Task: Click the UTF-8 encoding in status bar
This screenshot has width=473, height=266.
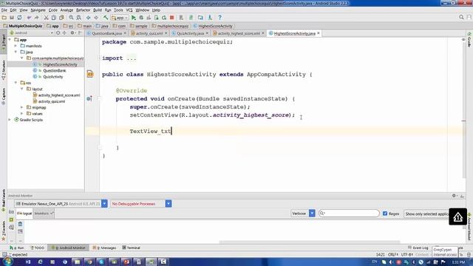Action: click(x=406, y=255)
